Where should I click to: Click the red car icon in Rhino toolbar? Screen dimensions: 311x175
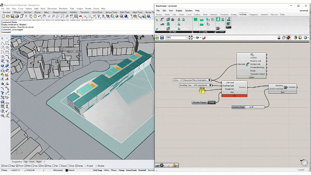click(81, 16)
